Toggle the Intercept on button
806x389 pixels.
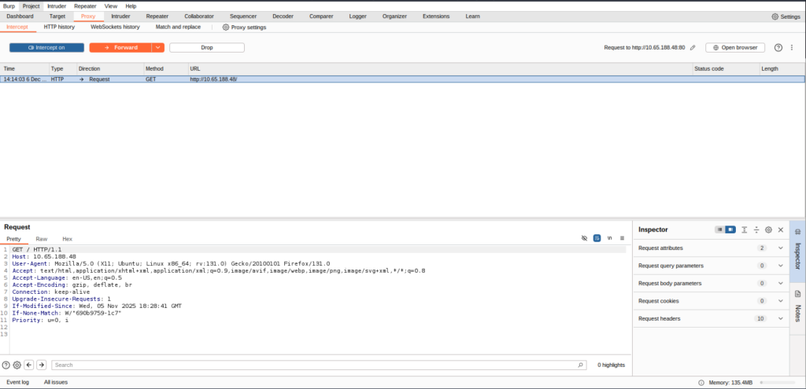(x=47, y=47)
